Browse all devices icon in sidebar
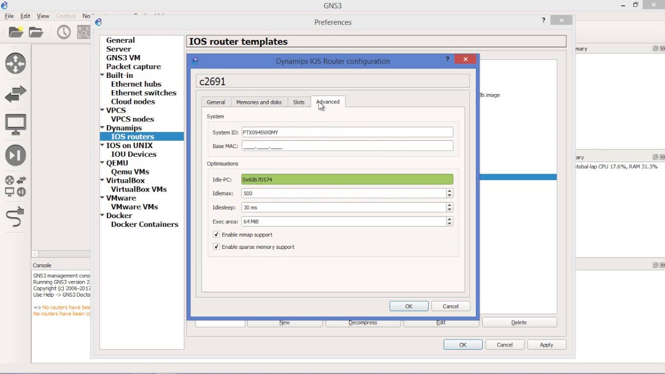Screen dimensions: 665x374 pos(16,186)
